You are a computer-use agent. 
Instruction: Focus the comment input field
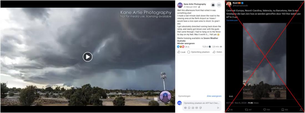(x=202, y=103)
